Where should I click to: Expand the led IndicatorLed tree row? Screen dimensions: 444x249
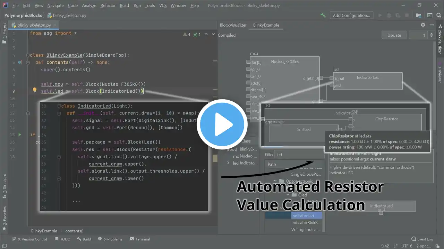228,163
